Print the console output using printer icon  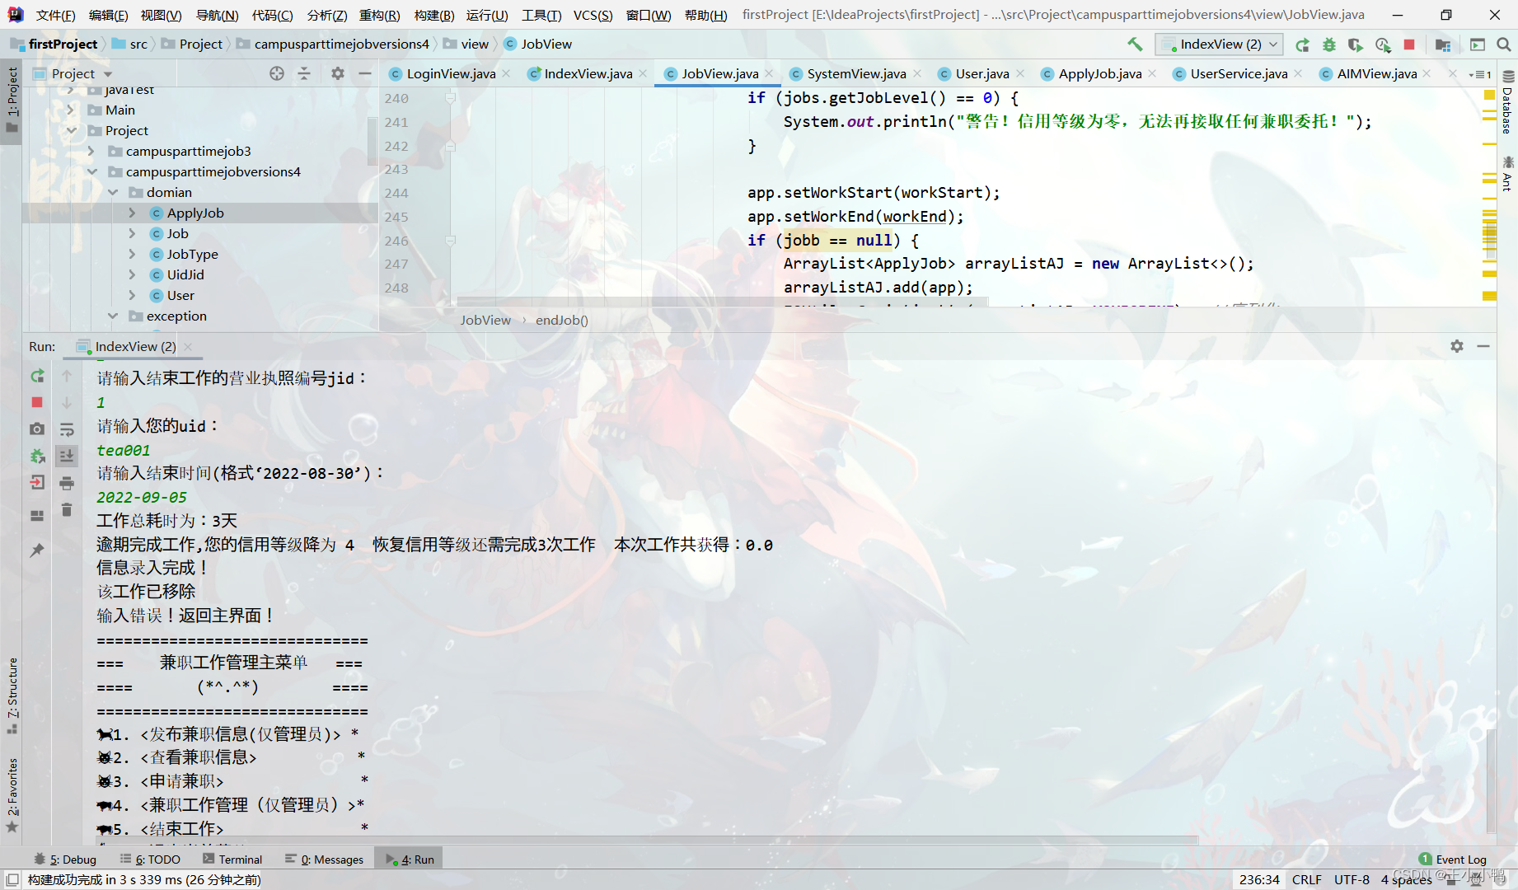pos(67,483)
